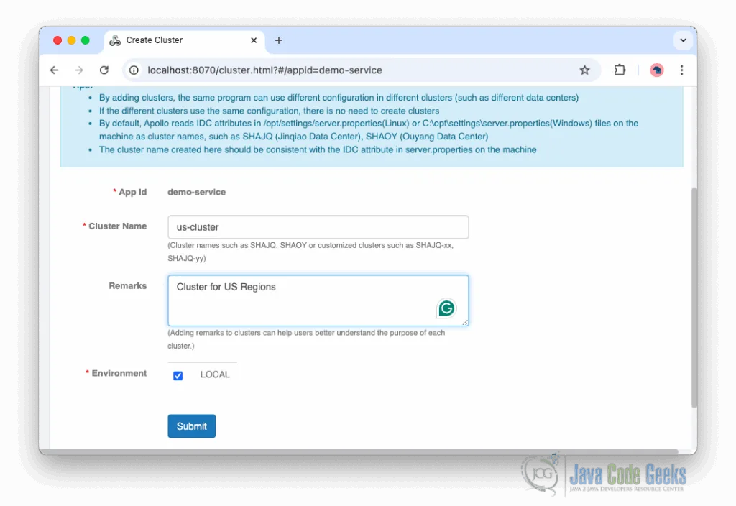Screen dimensions: 736x506
Task: Click the Remarks field label
Action: click(x=128, y=286)
